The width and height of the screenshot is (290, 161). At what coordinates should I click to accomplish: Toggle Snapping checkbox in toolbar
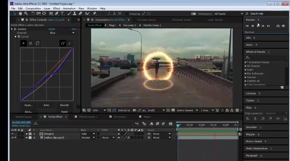pos(127,14)
